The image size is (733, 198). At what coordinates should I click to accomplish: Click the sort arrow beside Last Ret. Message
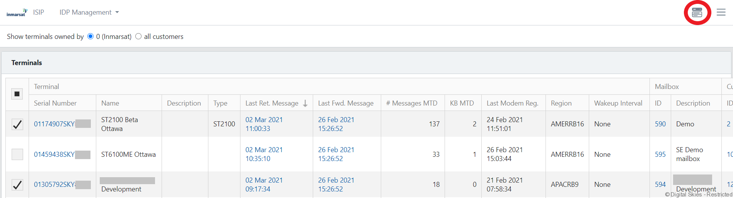coord(305,103)
